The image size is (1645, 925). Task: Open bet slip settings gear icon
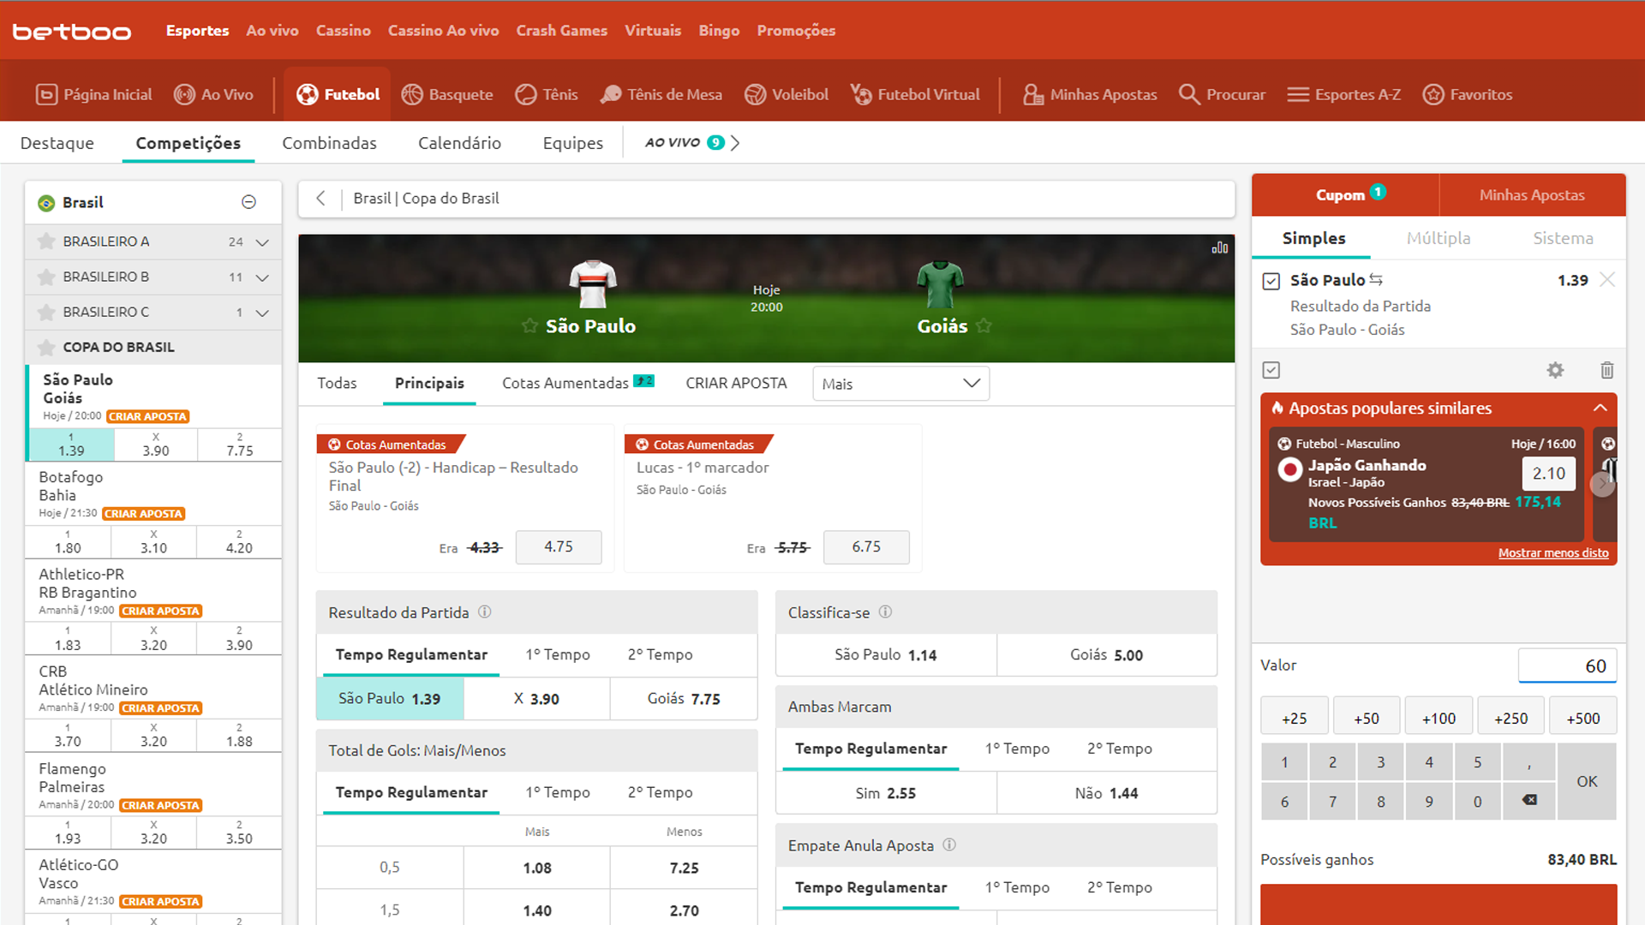pos(1555,370)
